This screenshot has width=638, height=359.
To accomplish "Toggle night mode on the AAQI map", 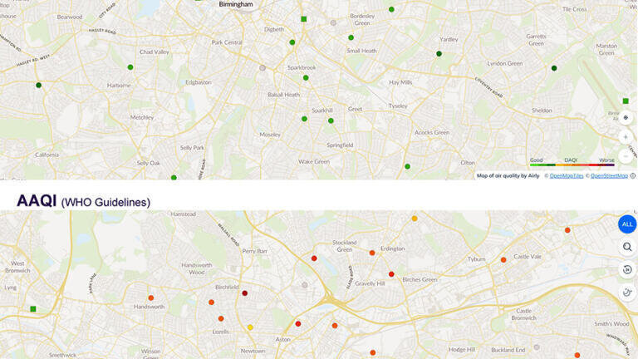I will [627, 293].
